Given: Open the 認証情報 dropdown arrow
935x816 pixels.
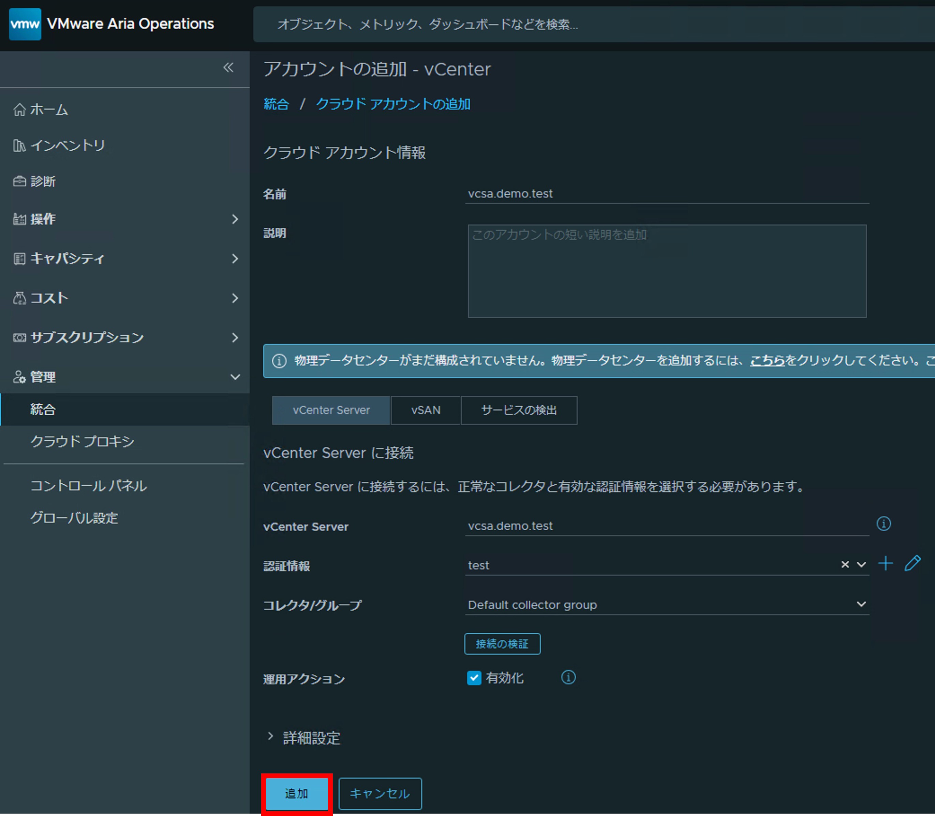Looking at the screenshot, I should click(861, 565).
